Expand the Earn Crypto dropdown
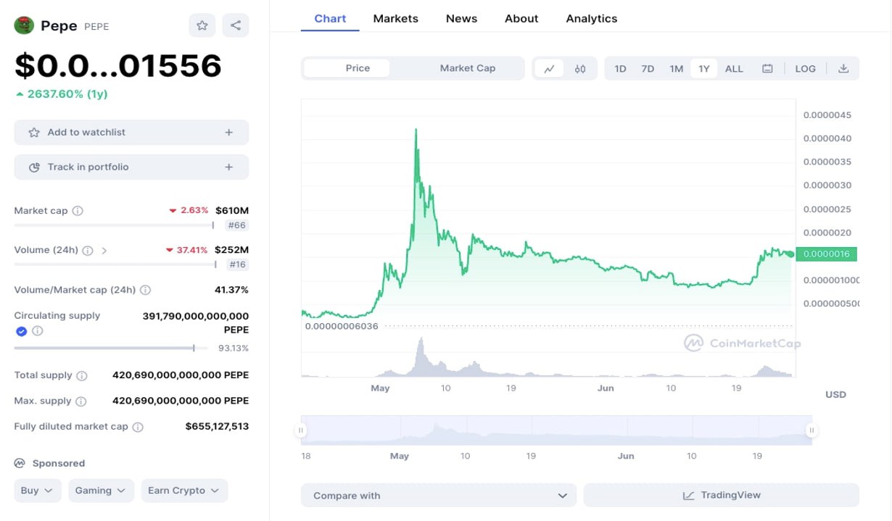The image size is (892, 521). [x=184, y=491]
